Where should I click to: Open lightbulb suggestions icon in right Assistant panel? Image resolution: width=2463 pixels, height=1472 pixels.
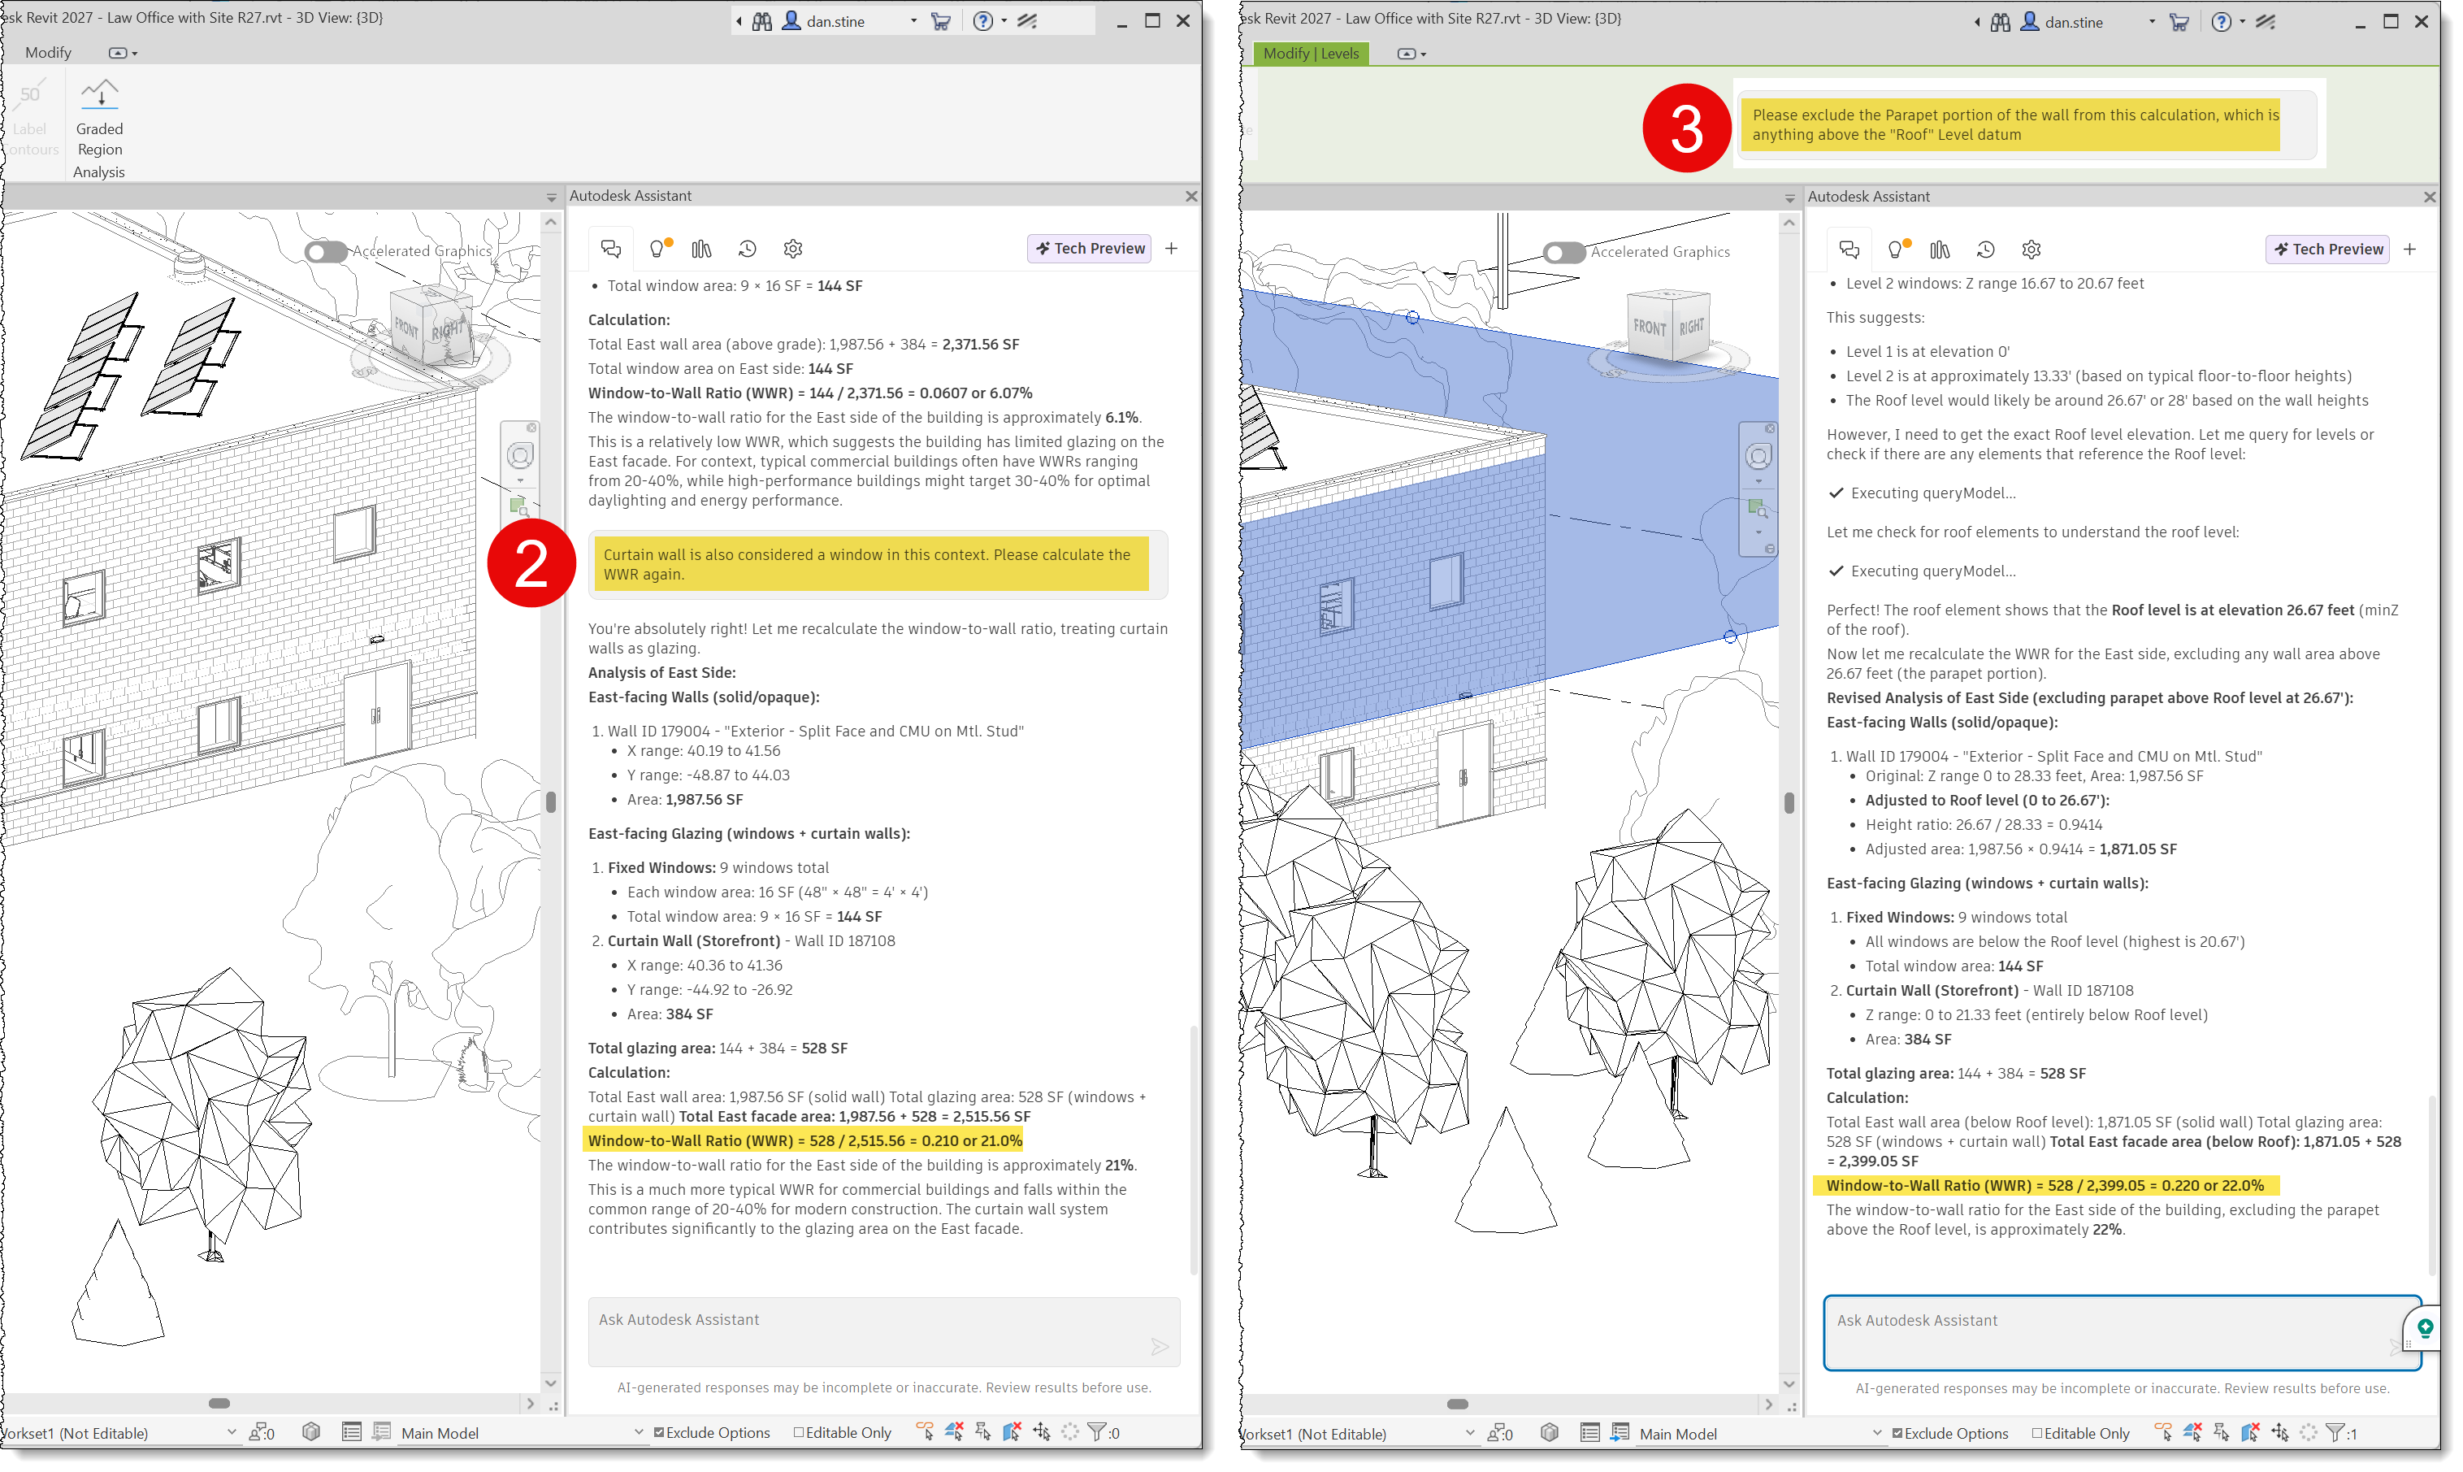[x=1897, y=250]
